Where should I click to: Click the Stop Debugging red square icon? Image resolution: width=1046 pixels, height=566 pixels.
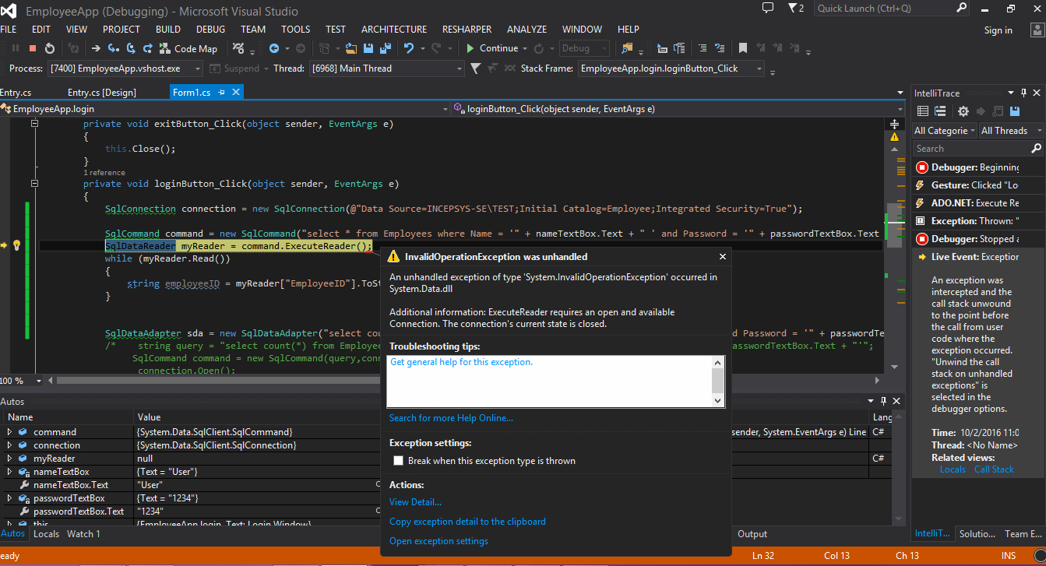pos(32,48)
